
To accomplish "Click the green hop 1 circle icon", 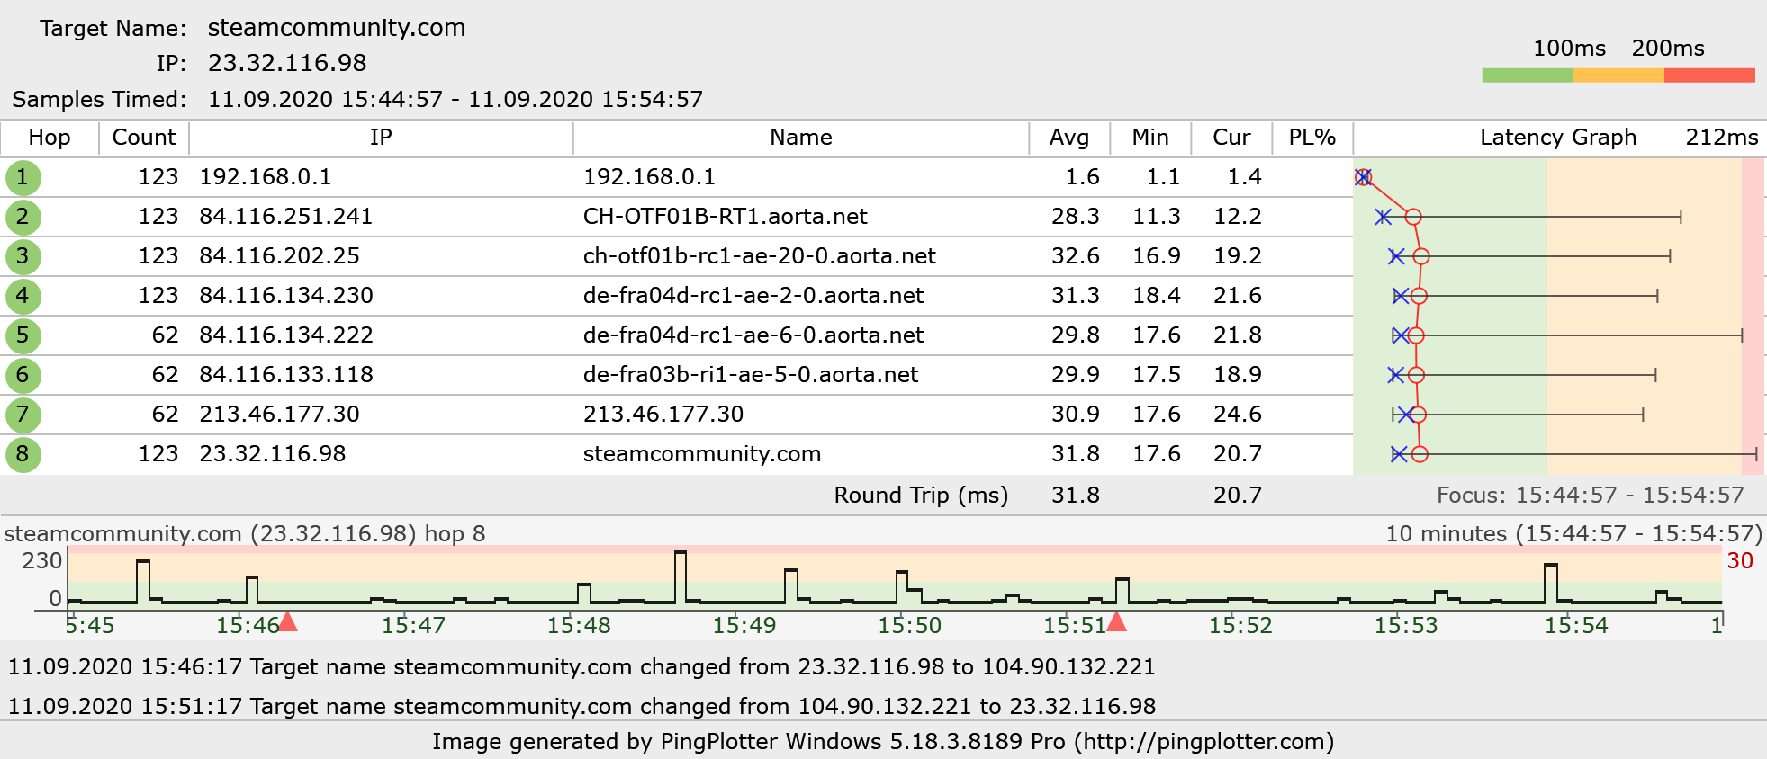I will click(23, 177).
